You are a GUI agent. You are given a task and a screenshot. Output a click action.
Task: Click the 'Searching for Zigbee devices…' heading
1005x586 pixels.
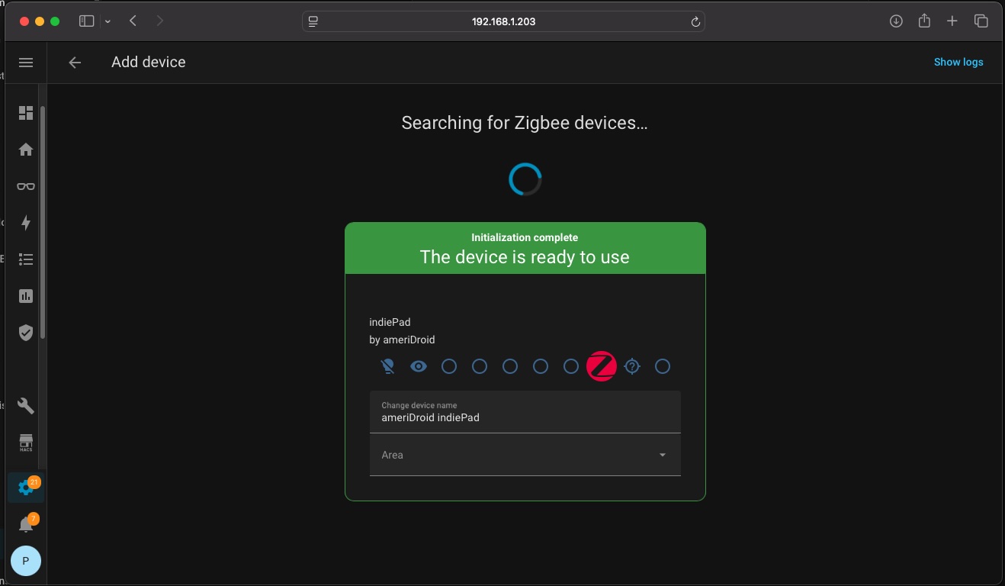tap(525, 123)
